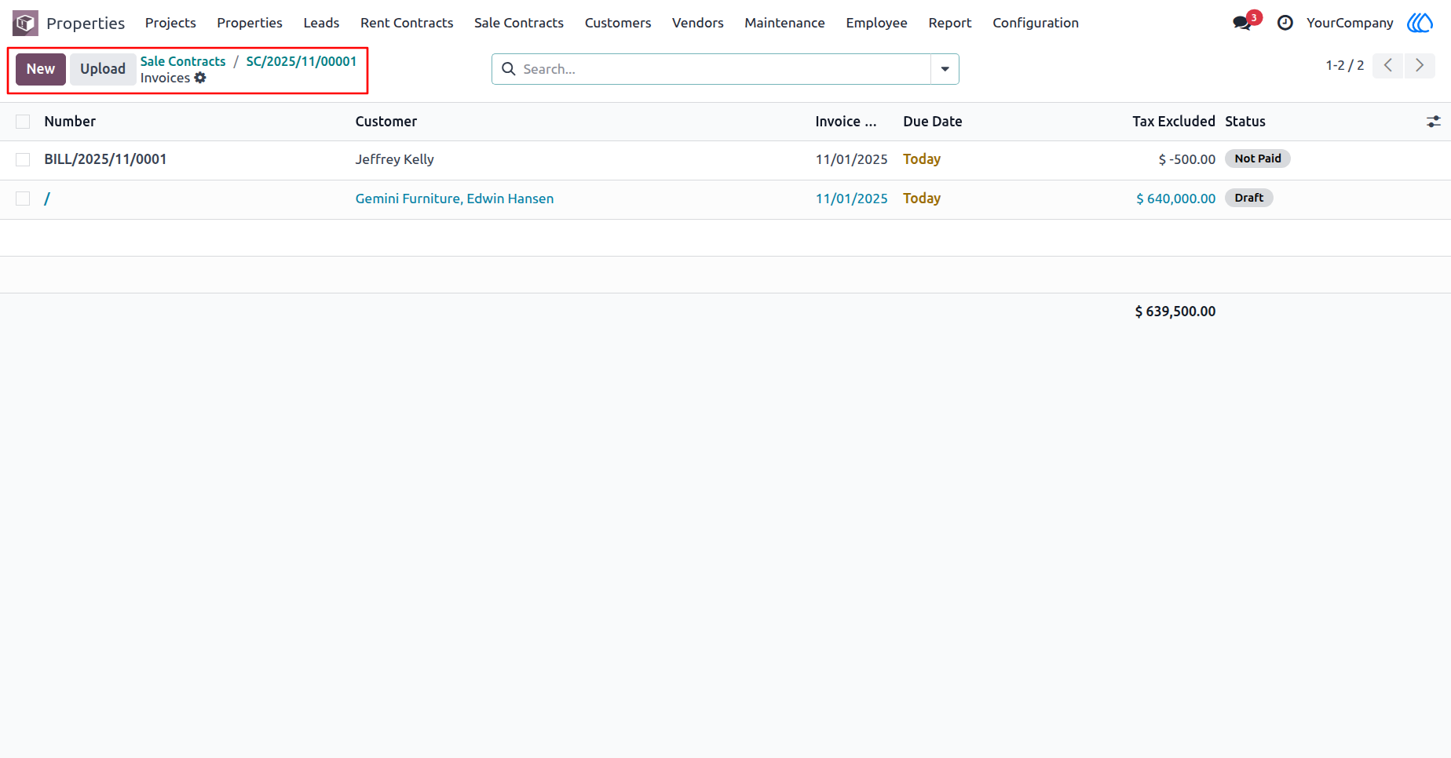The height and width of the screenshot is (758, 1451).
Task: Sort by Number column header
Action: point(70,122)
